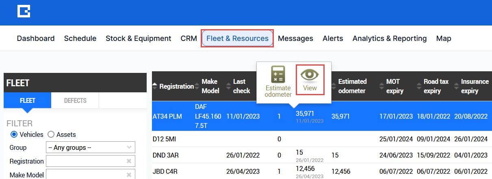Viewport: 492px width, 179px height.
Task: Open the Analytics & Reporting menu
Action: click(x=389, y=38)
